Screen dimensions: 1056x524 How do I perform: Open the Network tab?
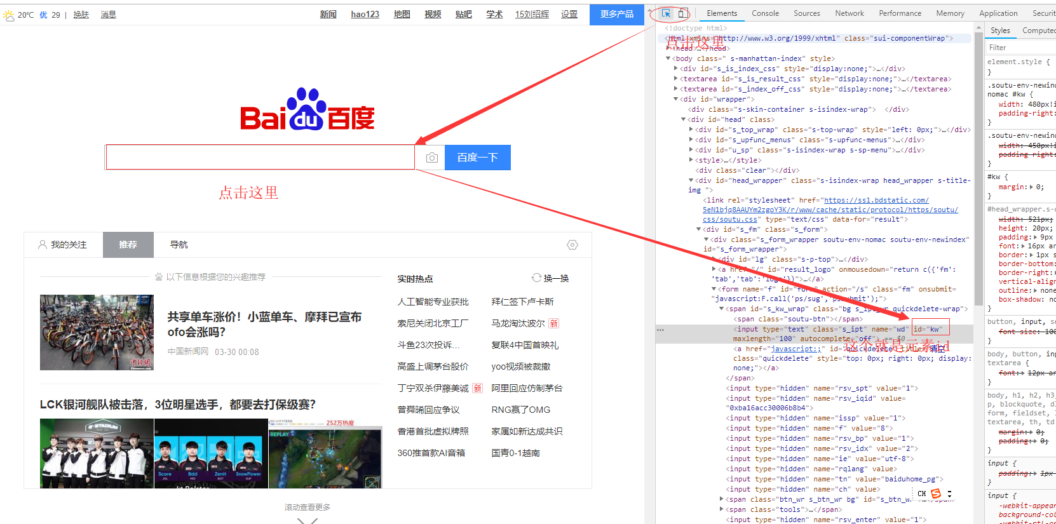pos(850,13)
